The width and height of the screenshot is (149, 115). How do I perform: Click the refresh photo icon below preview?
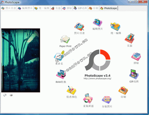5,95
